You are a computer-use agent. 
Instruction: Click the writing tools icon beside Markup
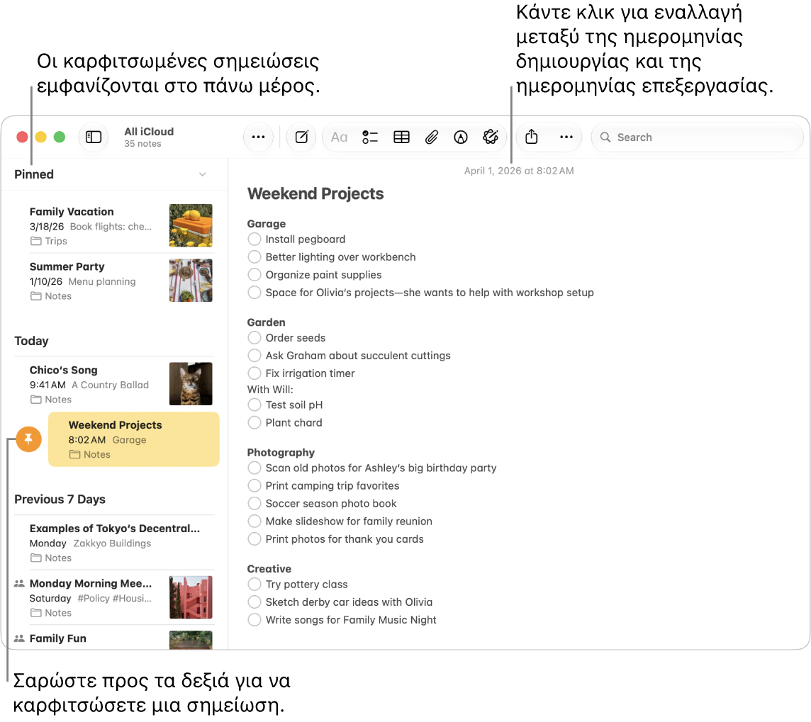tap(491, 137)
